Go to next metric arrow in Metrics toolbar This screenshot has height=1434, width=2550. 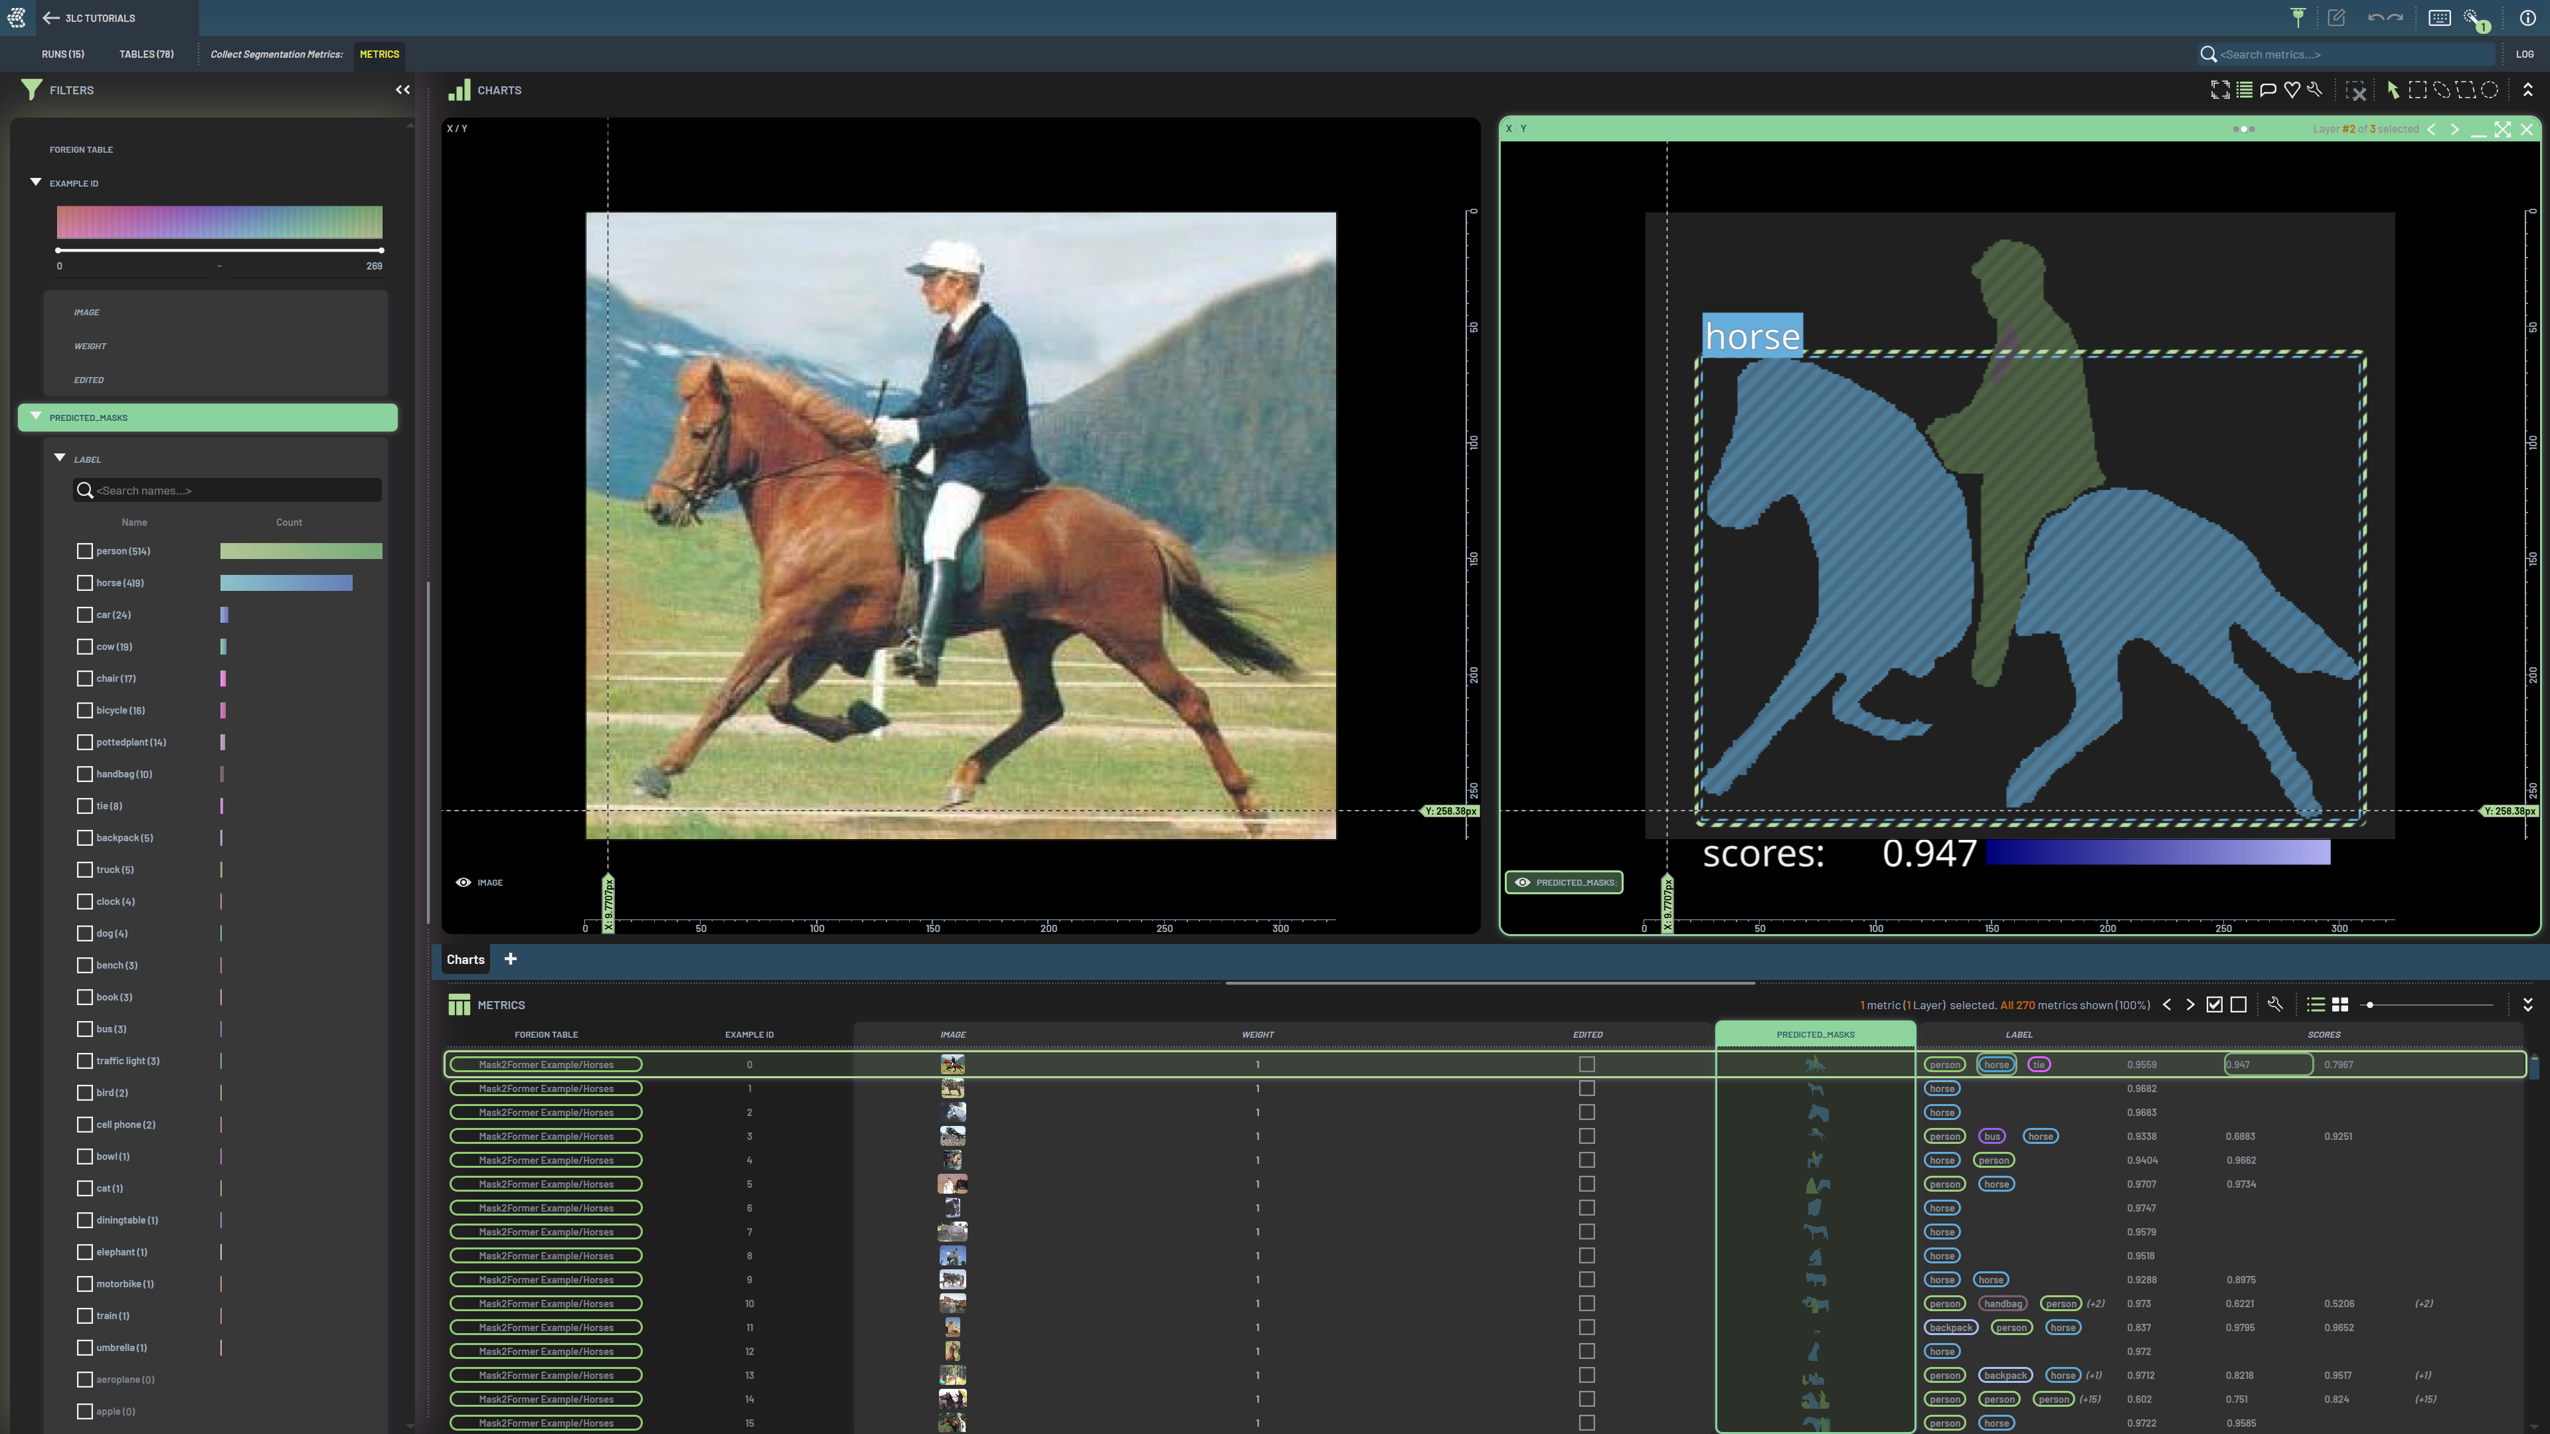tap(2189, 1004)
